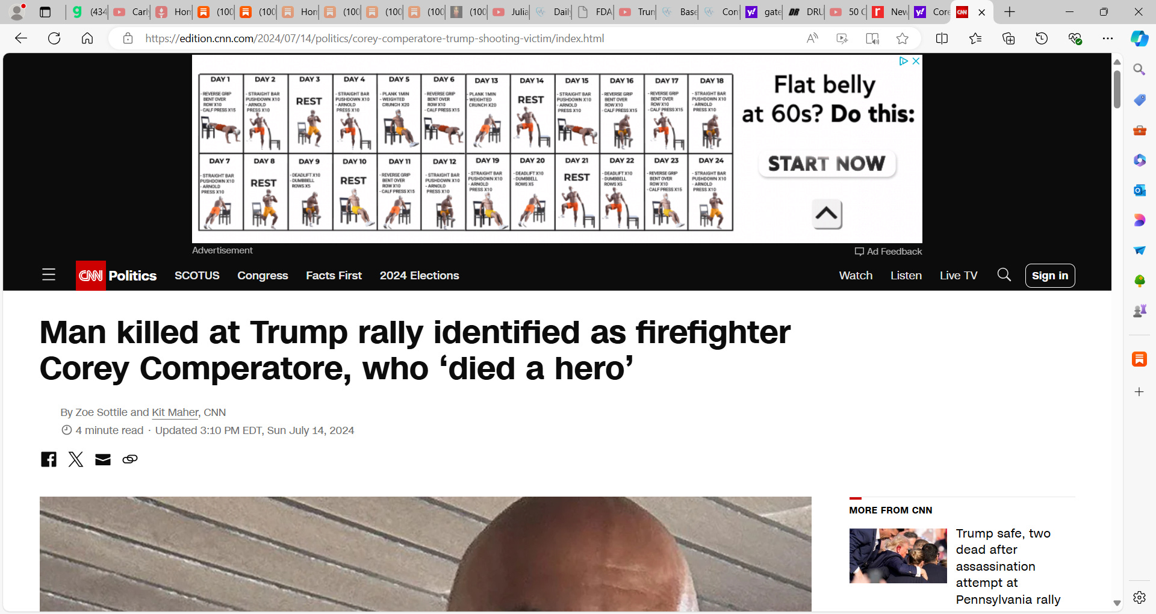Screen dimensions: 1156x614
Task: Share article by email
Action: [x=103, y=460]
